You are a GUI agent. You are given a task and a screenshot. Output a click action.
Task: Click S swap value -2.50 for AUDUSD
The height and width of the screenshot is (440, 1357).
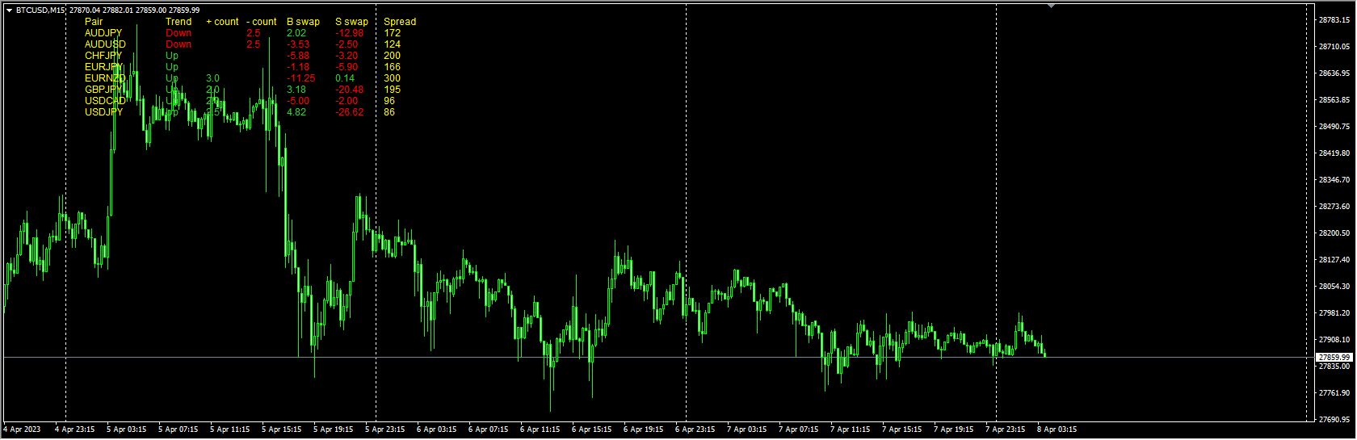pyautogui.click(x=347, y=44)
